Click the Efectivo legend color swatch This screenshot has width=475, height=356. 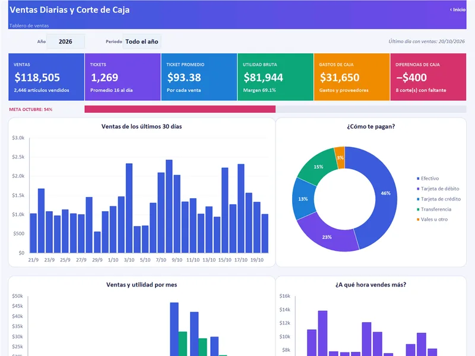coord(418,179)
